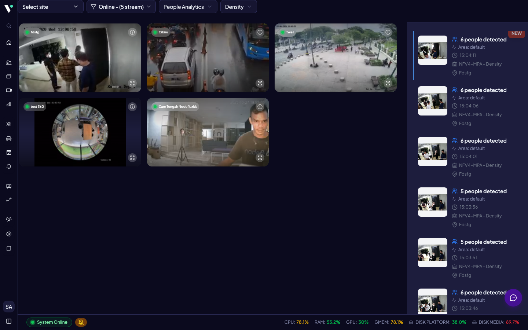Viewport: 528px width, 330px height.
Task: Open event thumbnail from 15:04:06
Action: click(433, 101)
